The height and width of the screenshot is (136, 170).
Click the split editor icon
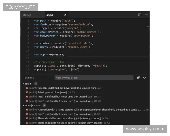[140, 15]
